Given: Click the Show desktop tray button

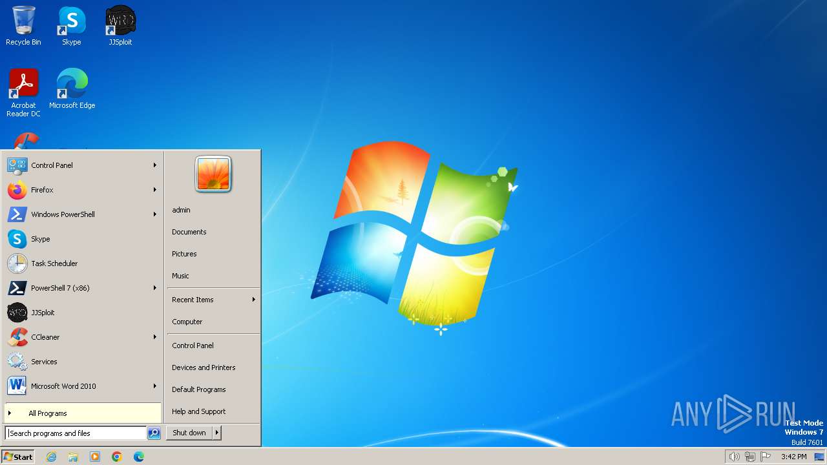Looking at the screenshot, I should click(819, 457).
